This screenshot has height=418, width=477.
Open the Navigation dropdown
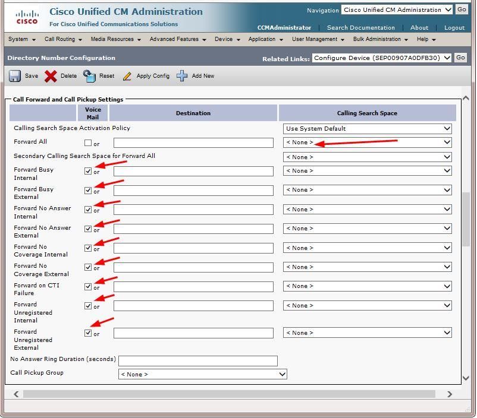pyautogui.click(x=397, y=9)
